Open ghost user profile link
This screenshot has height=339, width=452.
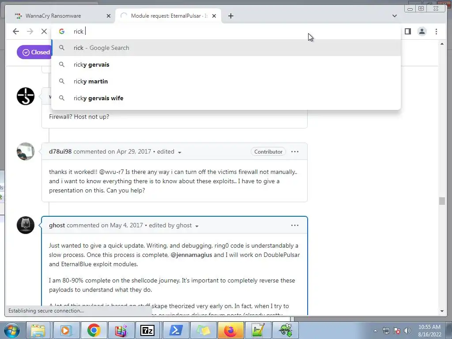(57, 226)
